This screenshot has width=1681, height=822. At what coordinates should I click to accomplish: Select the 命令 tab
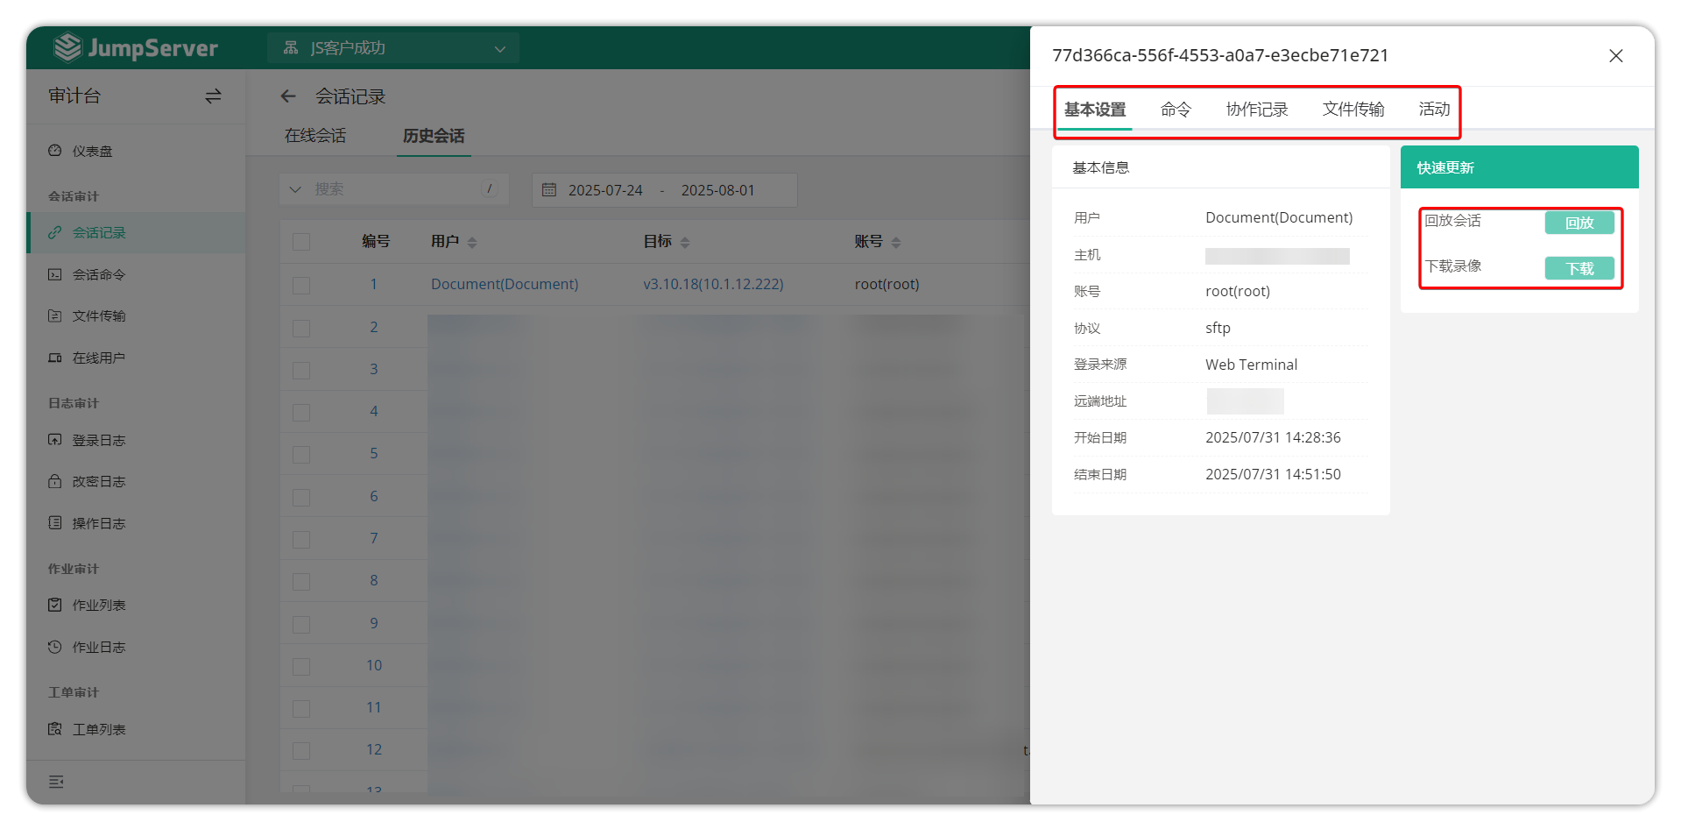point(1176,110)
